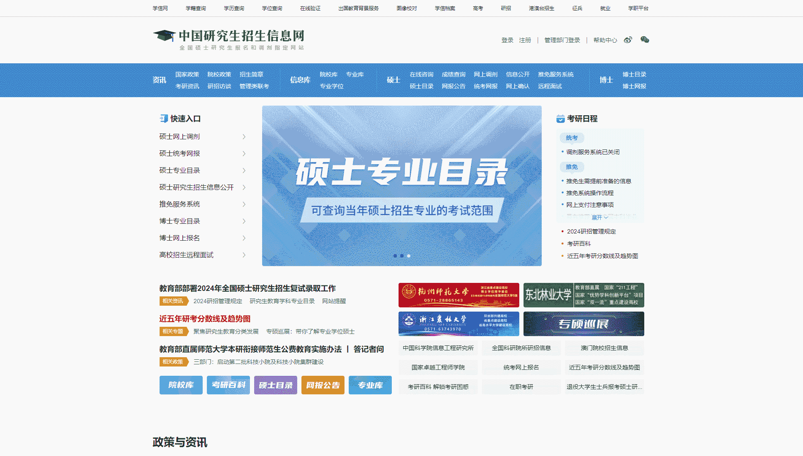Viewport: 803px width, 456px height.
Task: Open 帮助中心 link
Action: click(605, 40)
